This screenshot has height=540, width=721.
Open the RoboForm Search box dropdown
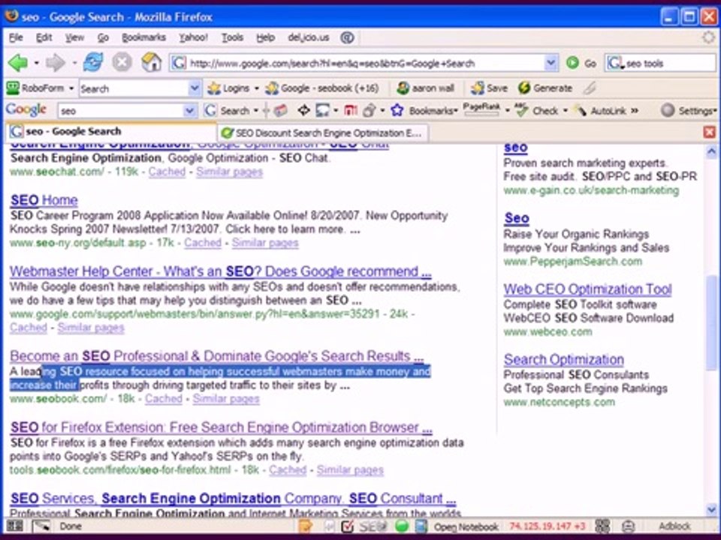click(x=195, y=88)
